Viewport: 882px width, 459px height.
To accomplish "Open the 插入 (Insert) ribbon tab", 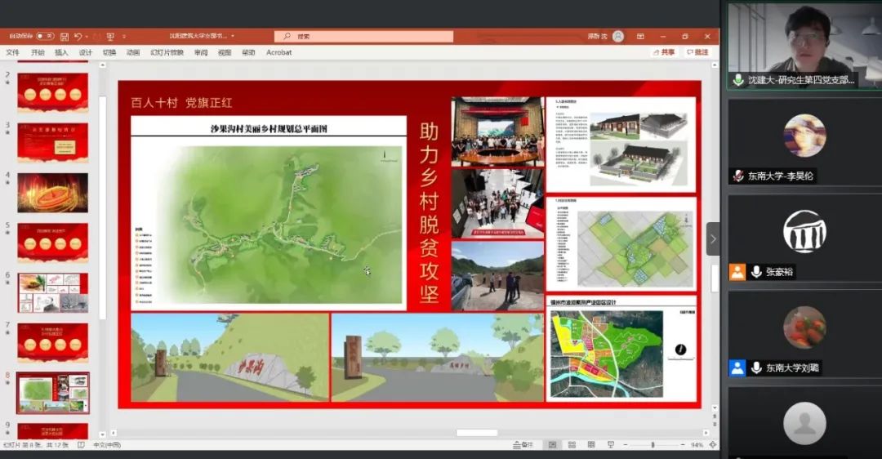I will 61,52.
